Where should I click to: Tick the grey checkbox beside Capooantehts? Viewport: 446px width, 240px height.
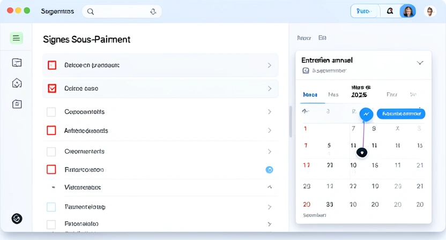pos(51,112)
